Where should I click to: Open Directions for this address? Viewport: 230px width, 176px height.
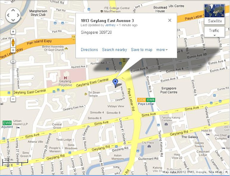pos(89,50)
